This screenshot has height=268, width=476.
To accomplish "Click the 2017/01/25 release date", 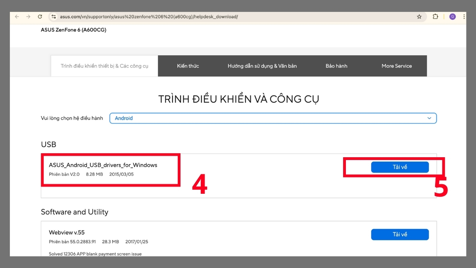I will coord(137,242).
